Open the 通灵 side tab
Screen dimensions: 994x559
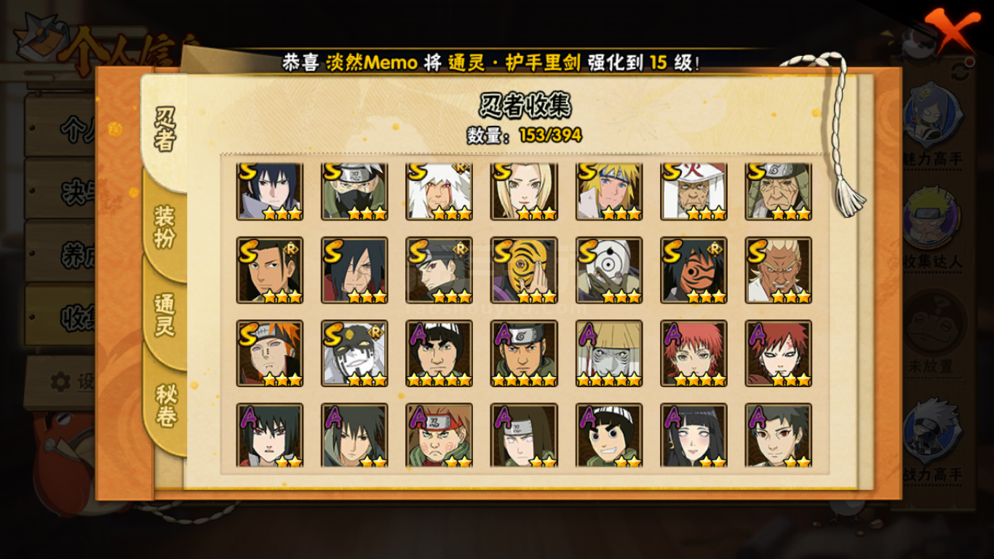[165, 314]
